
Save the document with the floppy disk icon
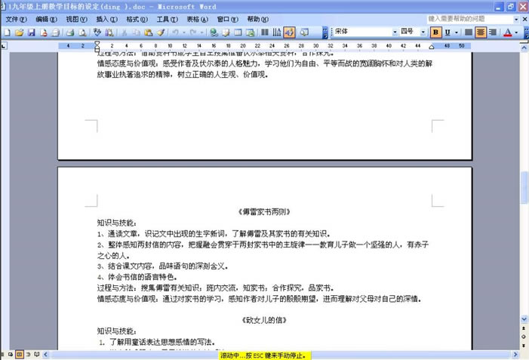[x=32, y=32]
